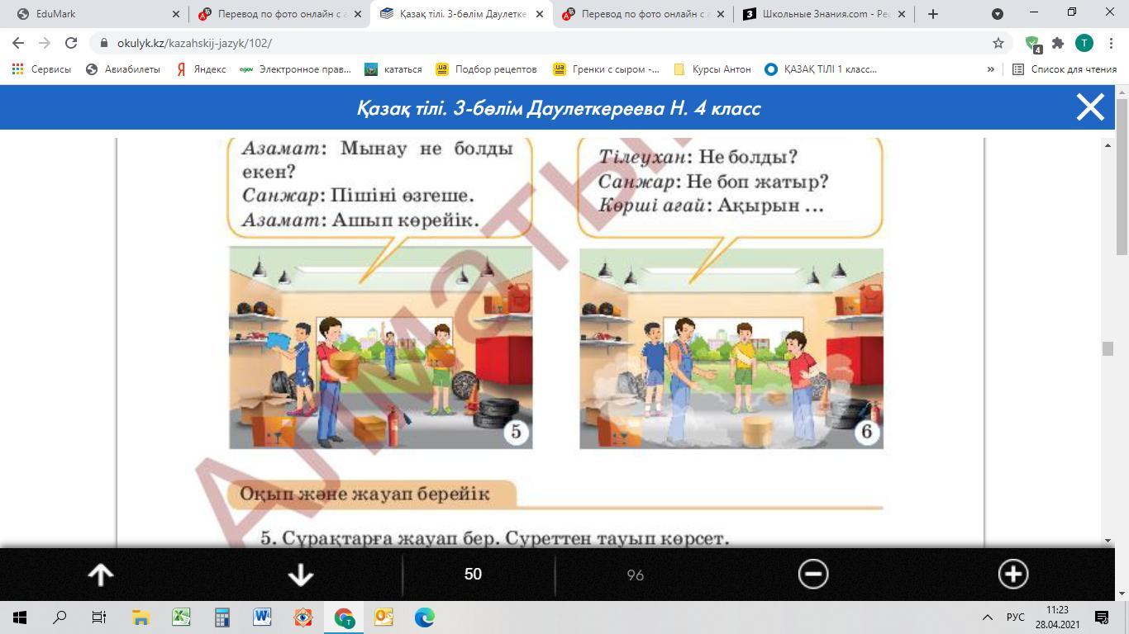Open the Яндекс bookmark
This screenshot has height=634, width=1129.
(x=200, y=69)
